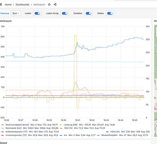Open the hamburger navigation menu

[x=1, y=5]
